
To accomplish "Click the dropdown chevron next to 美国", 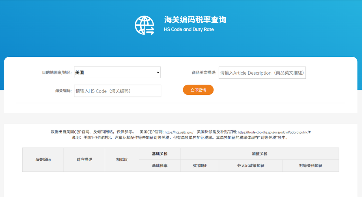I will 158,72.
